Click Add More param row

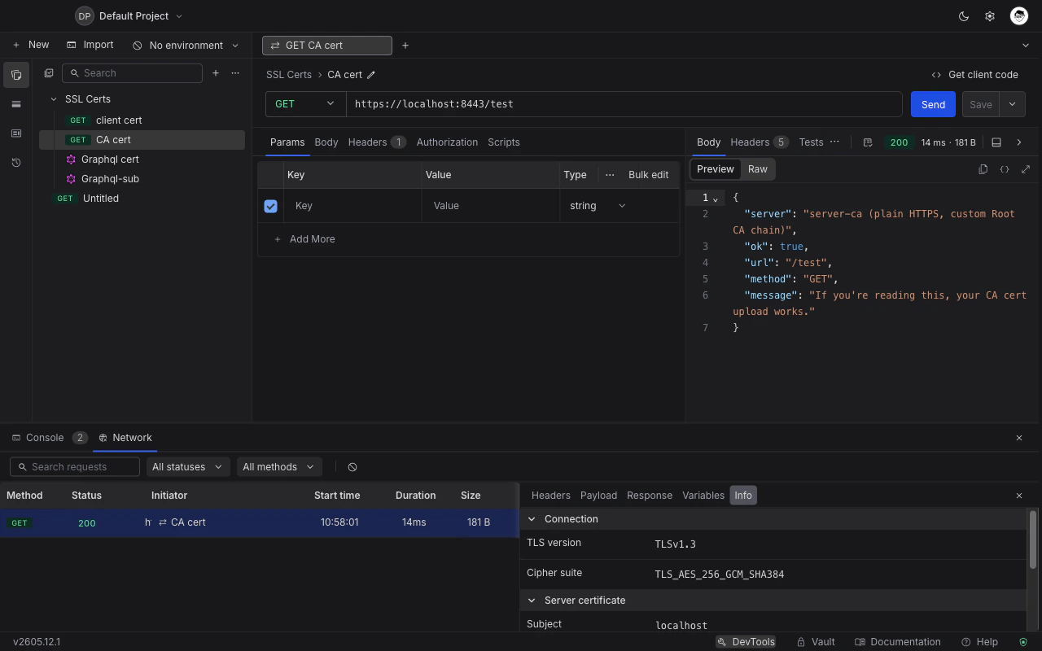click(x=304, y=239)
